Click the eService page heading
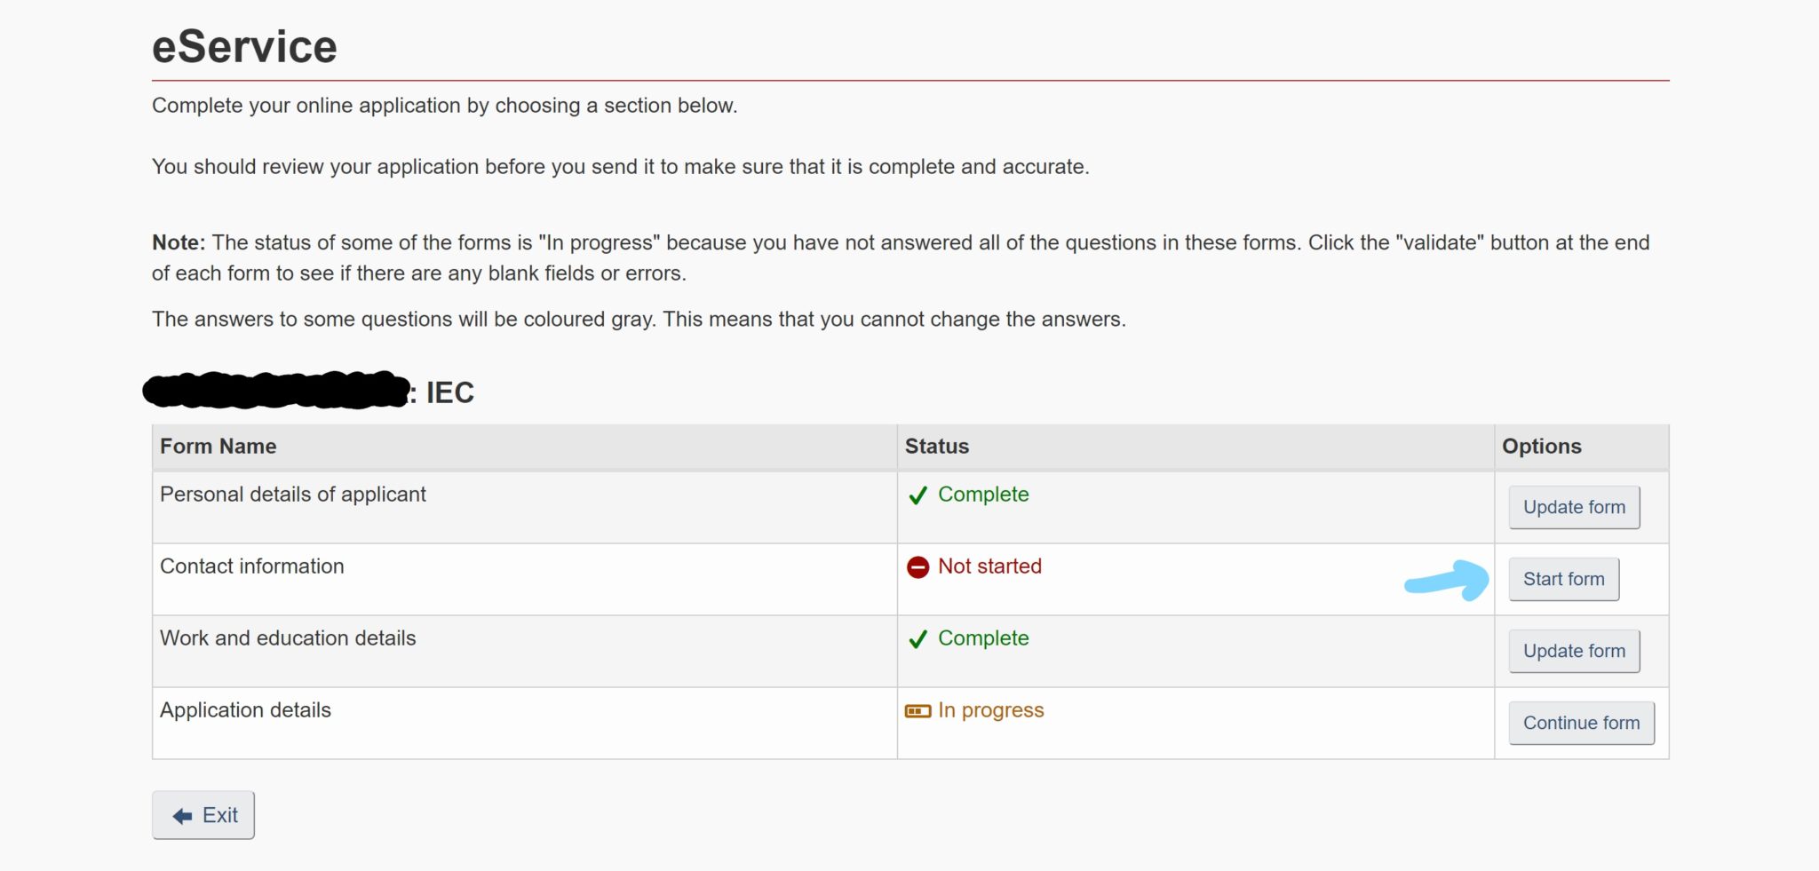The image size is (1819, 871). tap(244, 46)
